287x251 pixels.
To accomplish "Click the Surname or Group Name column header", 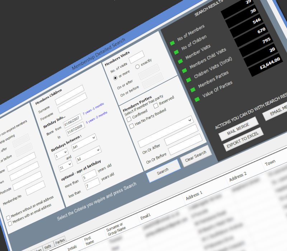I will point(116,229).
